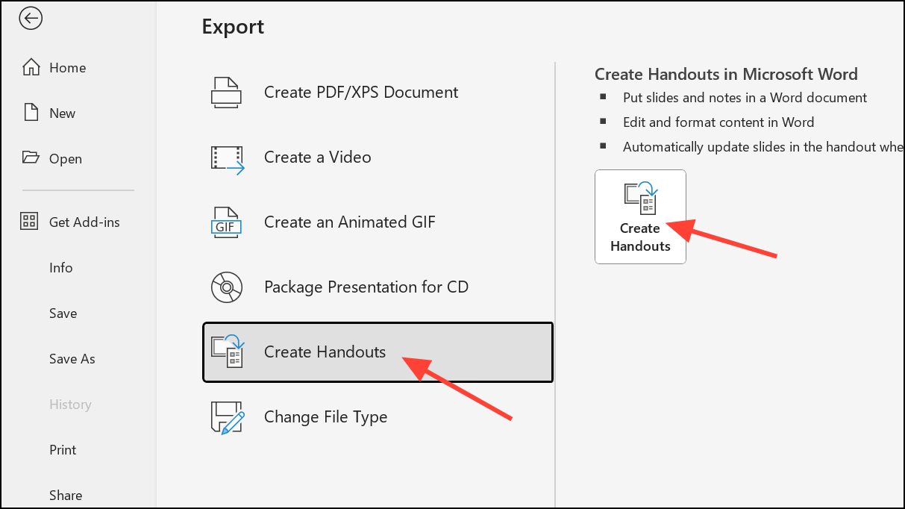Select the Change File Type label

tap(325, 417)
